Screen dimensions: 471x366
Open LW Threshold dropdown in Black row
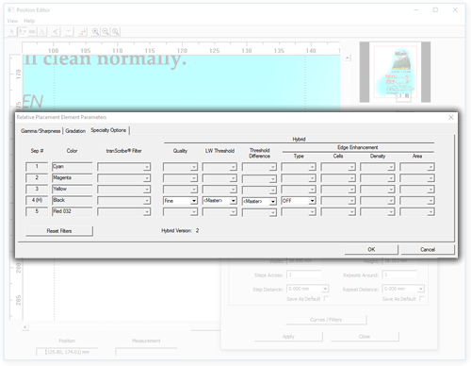[219, 201]
